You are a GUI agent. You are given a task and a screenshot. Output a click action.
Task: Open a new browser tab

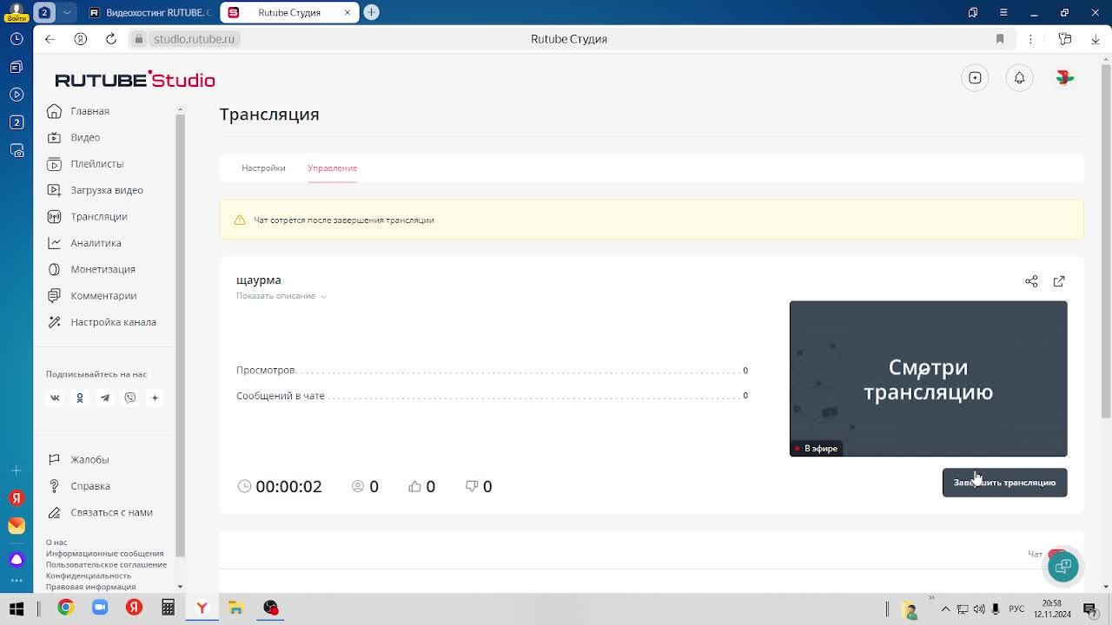point(371,12)
